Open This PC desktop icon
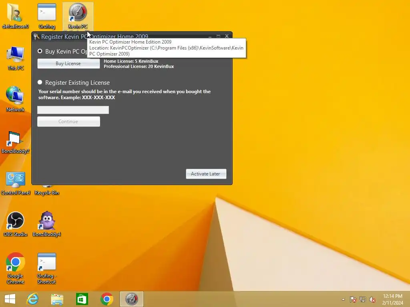Screen dimensions: 410x307 [15, 58]
